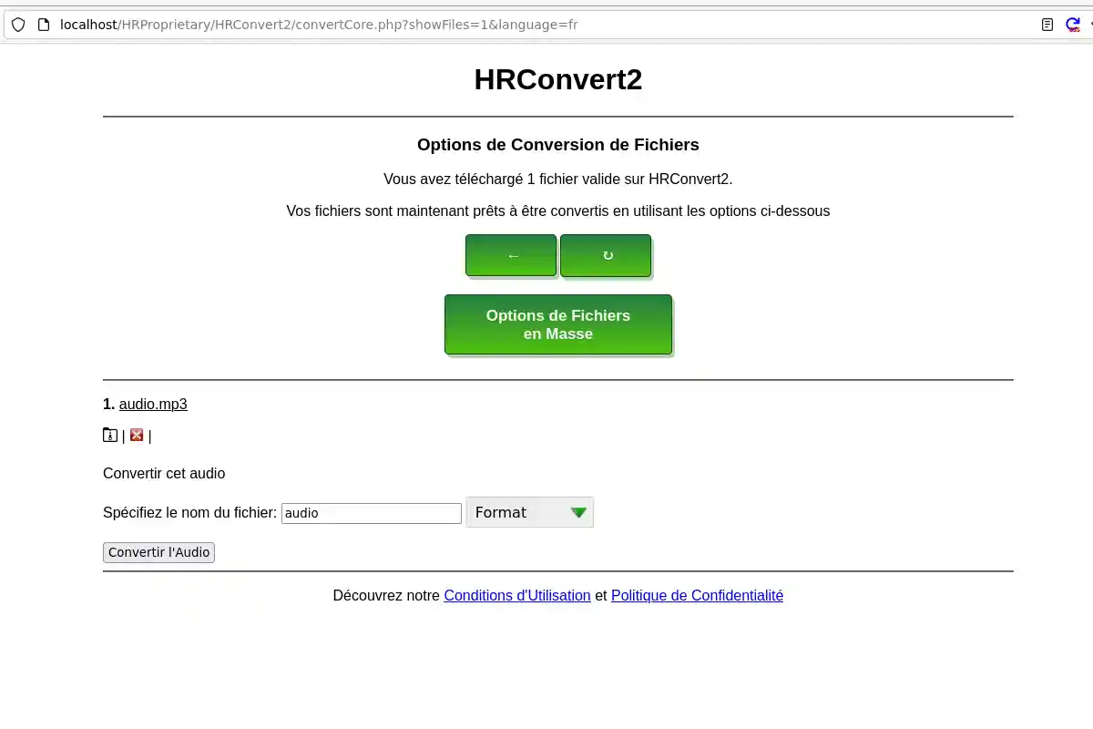Click the filename field containing audio
Screen dimensions: 1093x729
click(371, 513)
